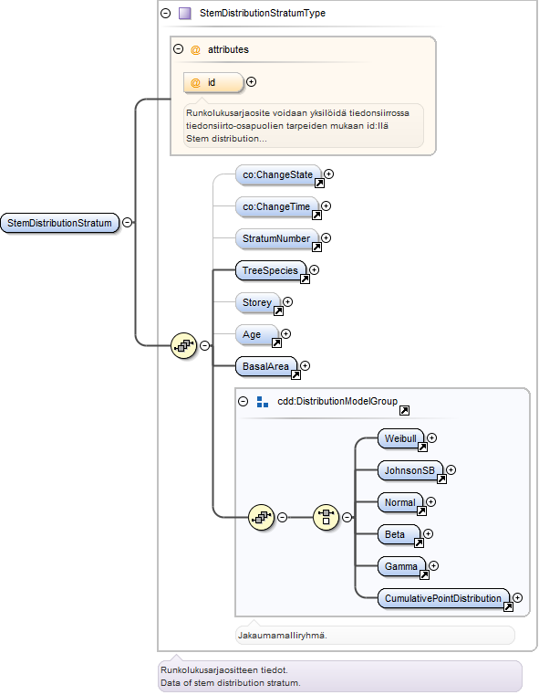Screen dimensions: 539x695
Task: Select the TreeSpecies element
Action: point(270,271)
